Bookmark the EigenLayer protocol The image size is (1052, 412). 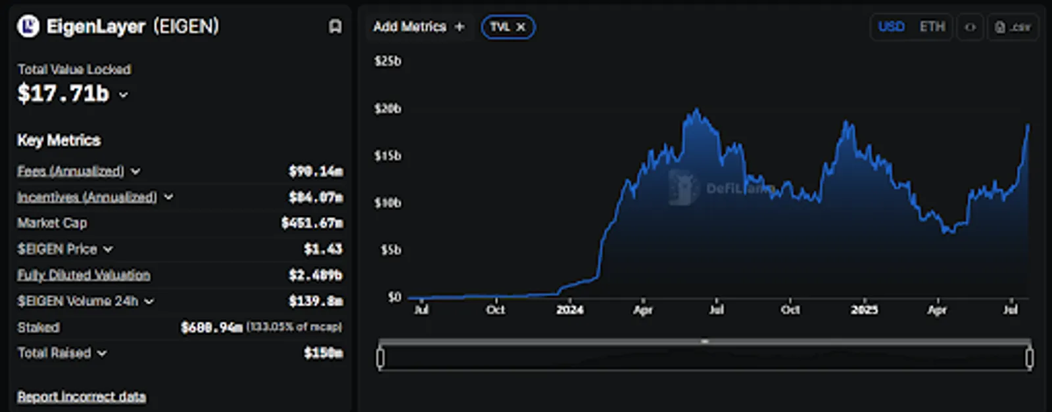(x=335, y=26)
